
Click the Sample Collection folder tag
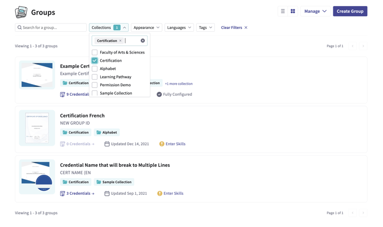(x=114, y=182)
